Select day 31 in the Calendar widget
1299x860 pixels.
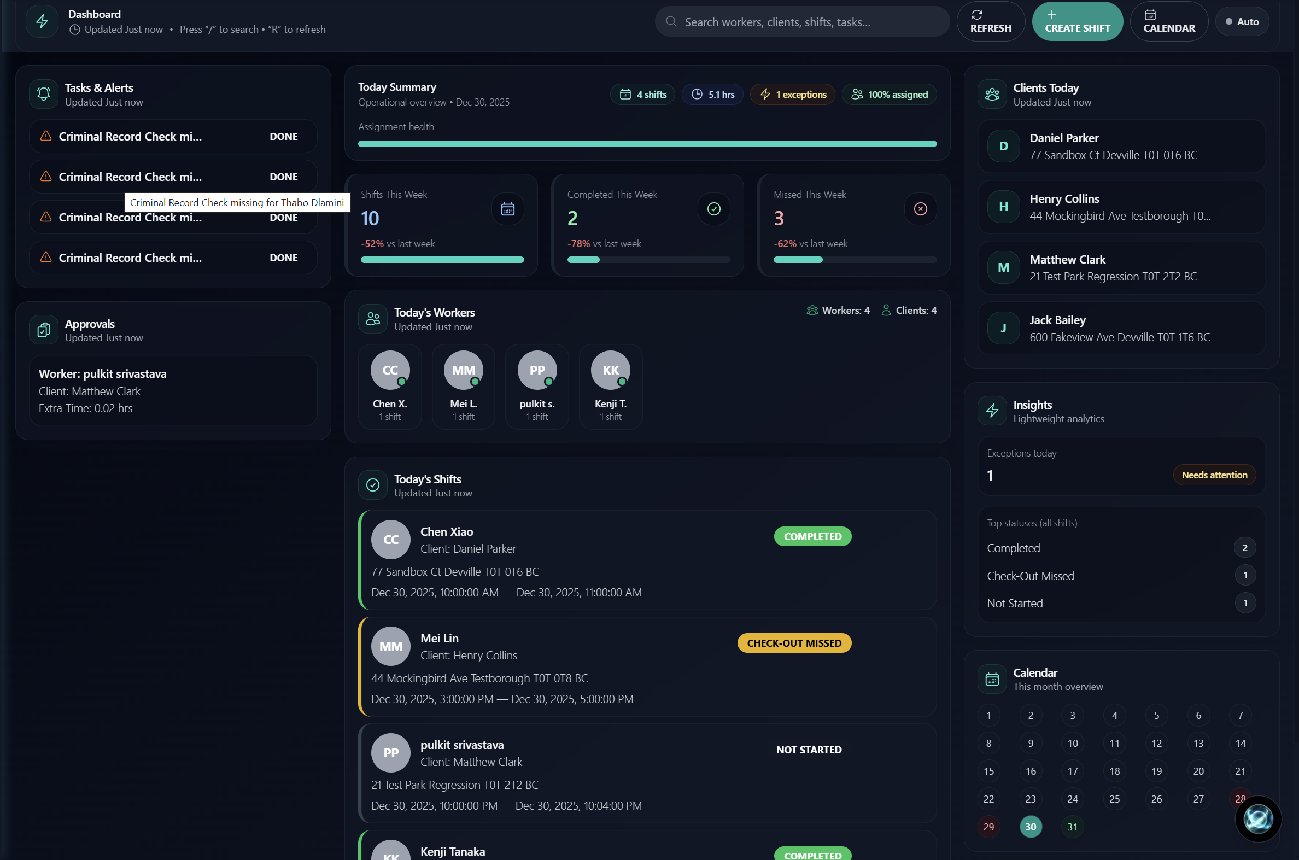tap(1072, 827)
